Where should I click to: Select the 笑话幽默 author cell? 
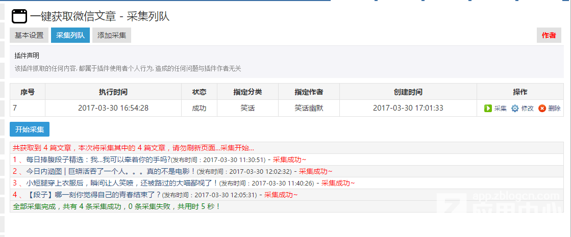(309, 108)
